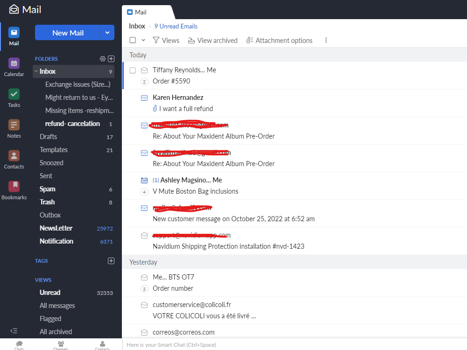Switch to the Mail tab

[x=148, y=12]
